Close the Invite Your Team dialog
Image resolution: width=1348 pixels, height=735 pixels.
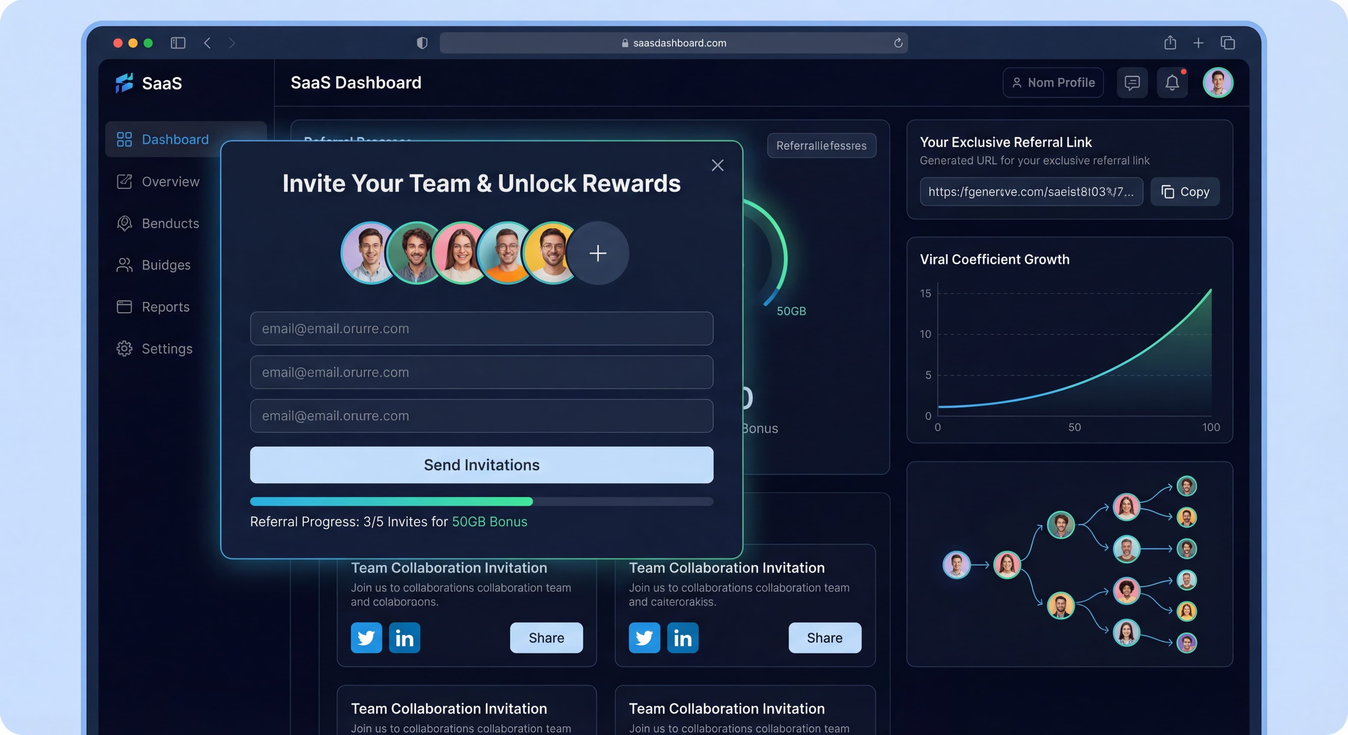click(x=718, y=165)
